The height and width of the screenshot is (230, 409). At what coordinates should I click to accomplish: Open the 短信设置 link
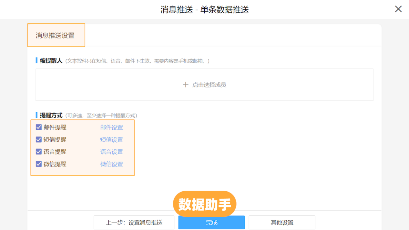111,140
